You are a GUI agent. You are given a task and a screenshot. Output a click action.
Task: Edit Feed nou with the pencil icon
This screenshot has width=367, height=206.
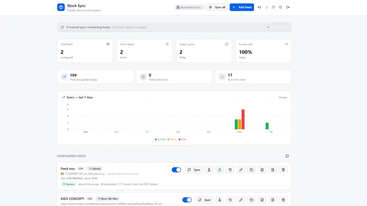point(241,170)
